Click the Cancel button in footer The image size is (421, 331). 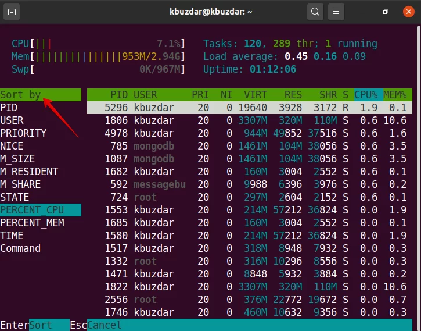pyautogui.click(x=104, y=325)
